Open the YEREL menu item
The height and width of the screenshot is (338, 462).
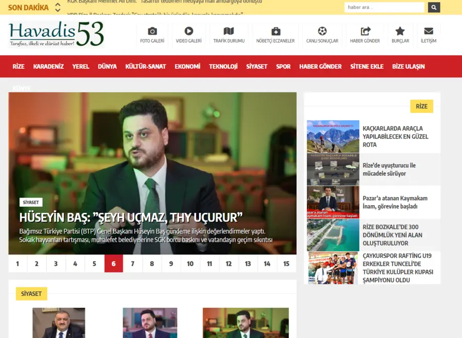(81, 67)
